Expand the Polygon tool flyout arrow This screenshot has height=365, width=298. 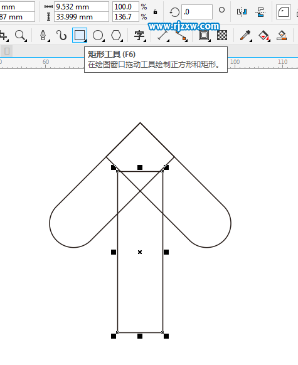(x=122, y=41)
